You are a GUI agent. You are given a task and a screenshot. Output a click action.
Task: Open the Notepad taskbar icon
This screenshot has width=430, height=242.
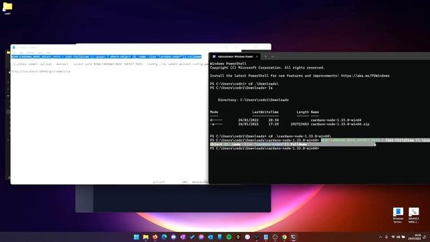click(x=266, y=237)
